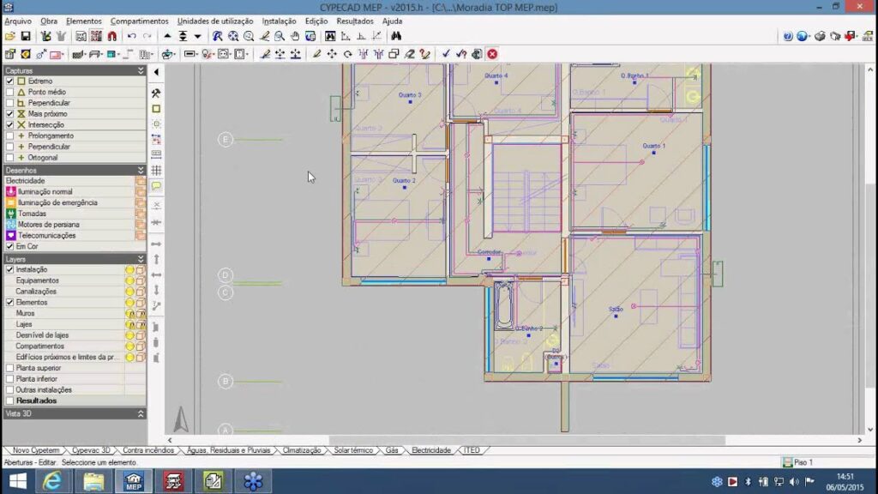Viewport: 878px width, 494px height.
Task: Click the binoculars search icon
Action: (x=396, y=37)
